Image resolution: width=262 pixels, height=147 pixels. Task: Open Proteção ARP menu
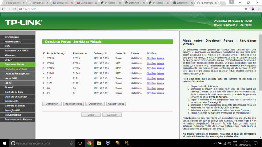click(18, 110)
